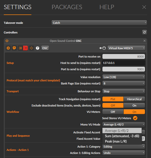Open the red color dropdown arrow
Viewport: 151px width, 158px height.
tap(25, 48)
